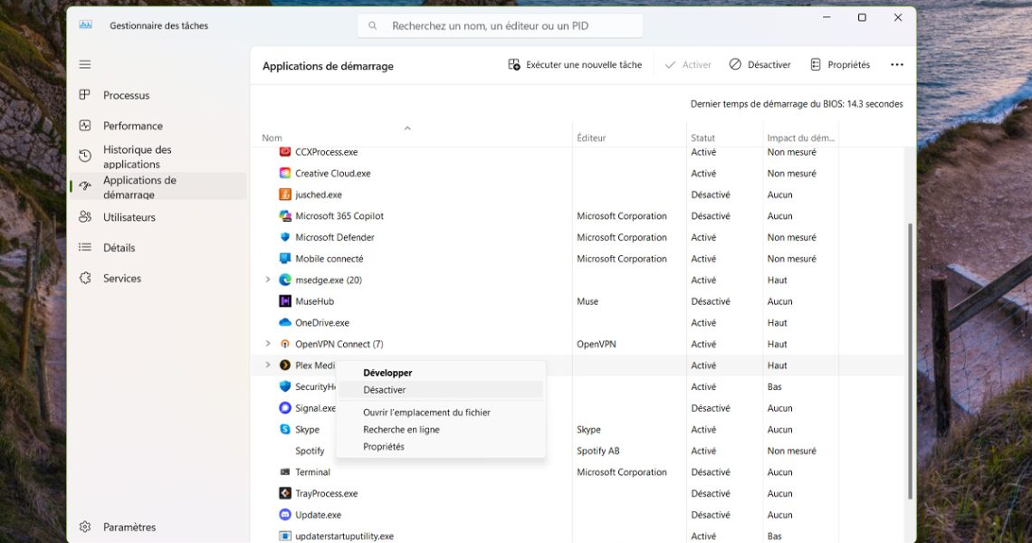Select Ouvrir l'emplacement du fichier
The image size is (1032, 543).
coord(426,413)
